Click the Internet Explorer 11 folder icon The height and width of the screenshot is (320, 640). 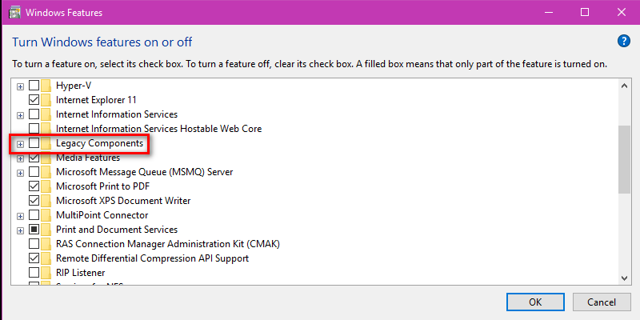point(46,100)
